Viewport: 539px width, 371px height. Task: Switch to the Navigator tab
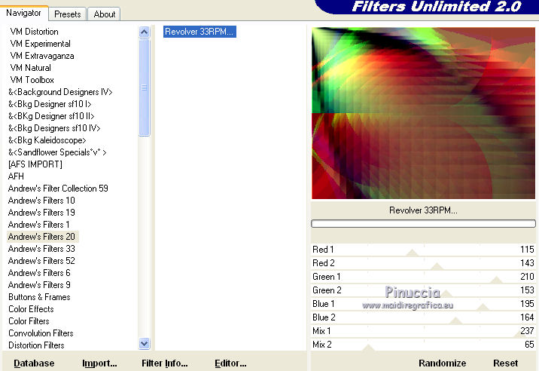pos(24,13)
